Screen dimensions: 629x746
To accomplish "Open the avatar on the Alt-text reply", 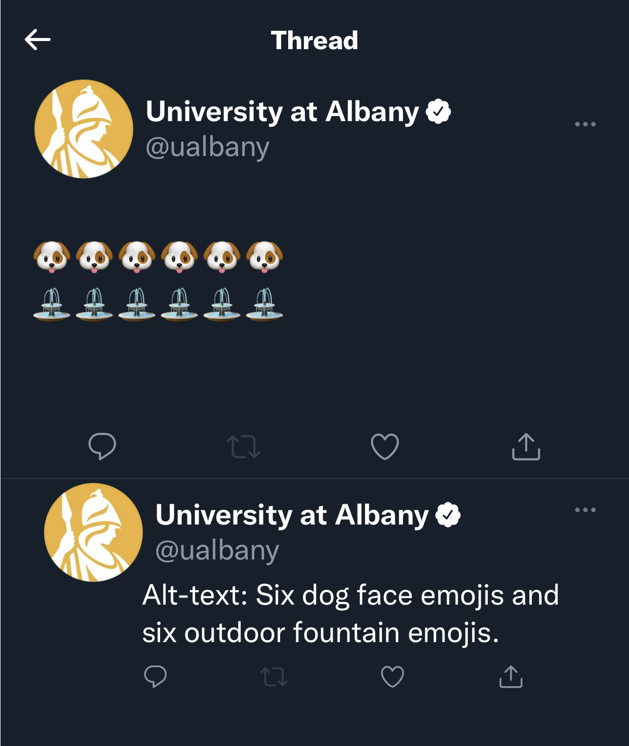I will click(x=93, y=532).
